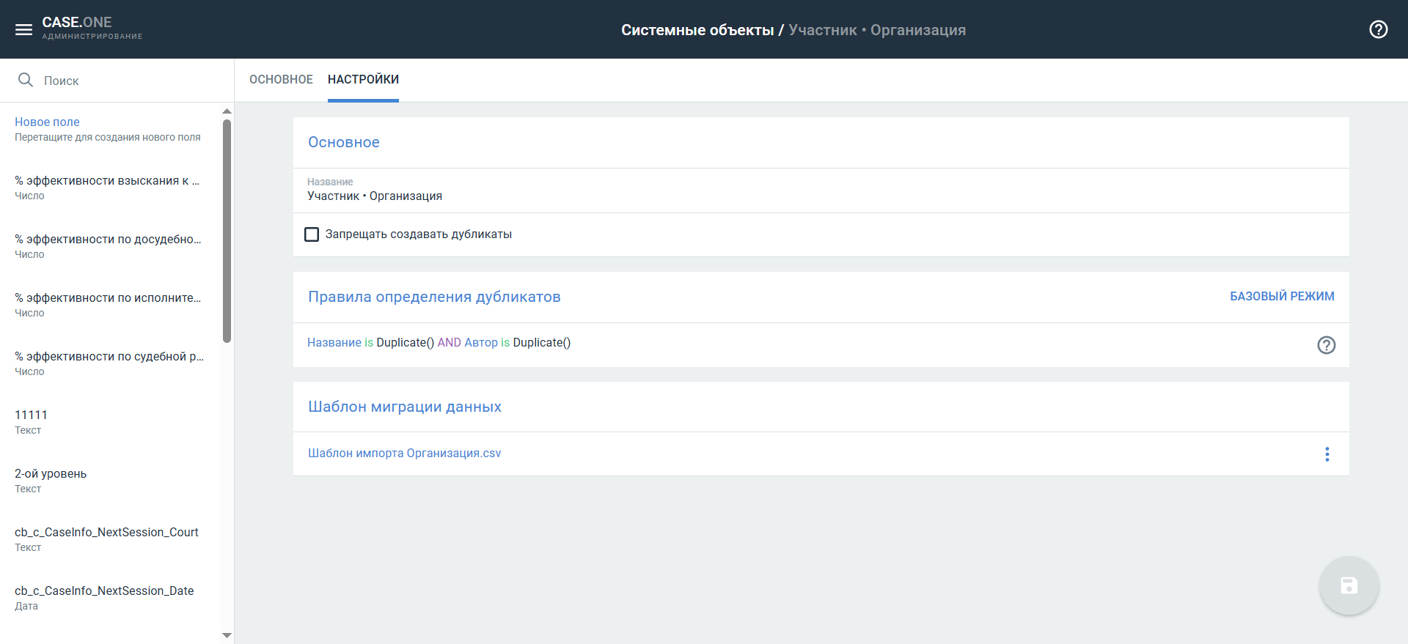
Task: Click the floating save button
Action: [1349, 585]
